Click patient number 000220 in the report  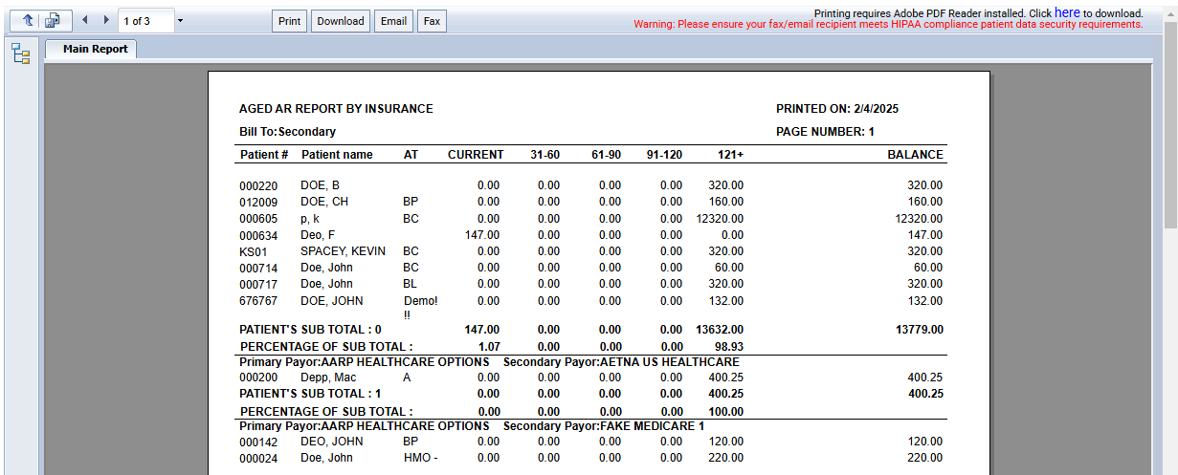(x=257, y=185)
